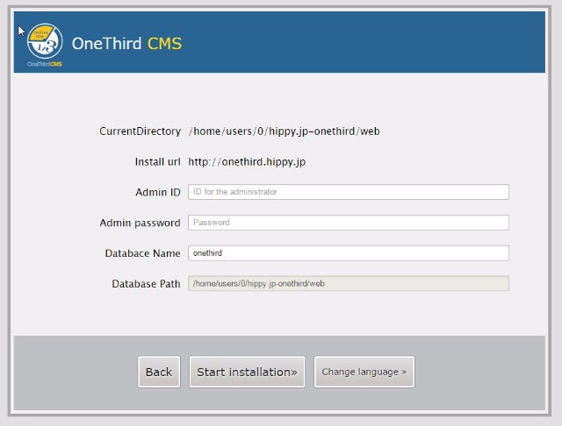562x426 pixels.
Task: Click the greyed-out Database Path field
Action: coord(349,284)
